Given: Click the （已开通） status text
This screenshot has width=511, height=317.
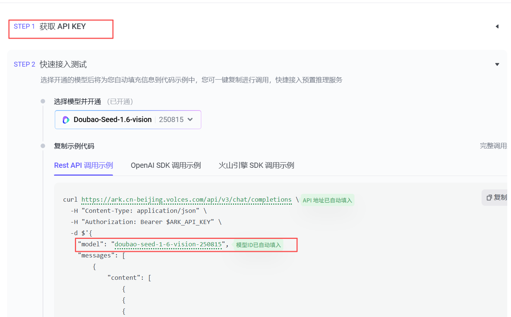Looking at the screenshot, I should click(119, 102).
